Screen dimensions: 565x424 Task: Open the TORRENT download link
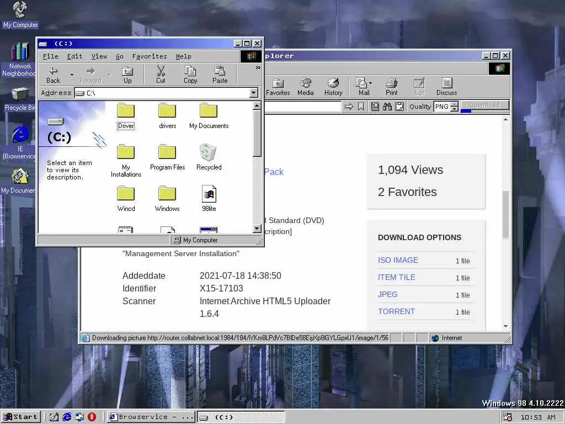(396, 311)
